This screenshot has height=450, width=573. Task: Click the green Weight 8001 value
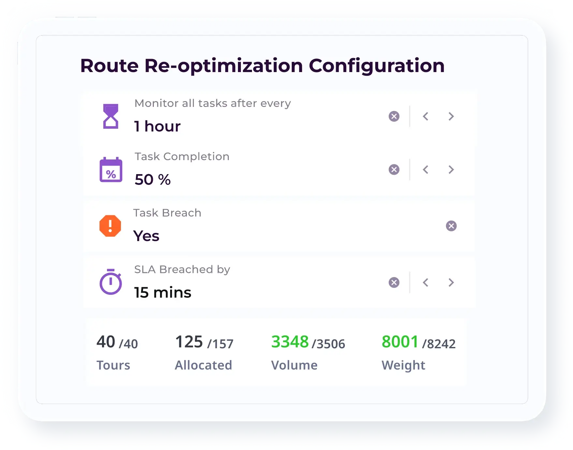tap(400, 342)
